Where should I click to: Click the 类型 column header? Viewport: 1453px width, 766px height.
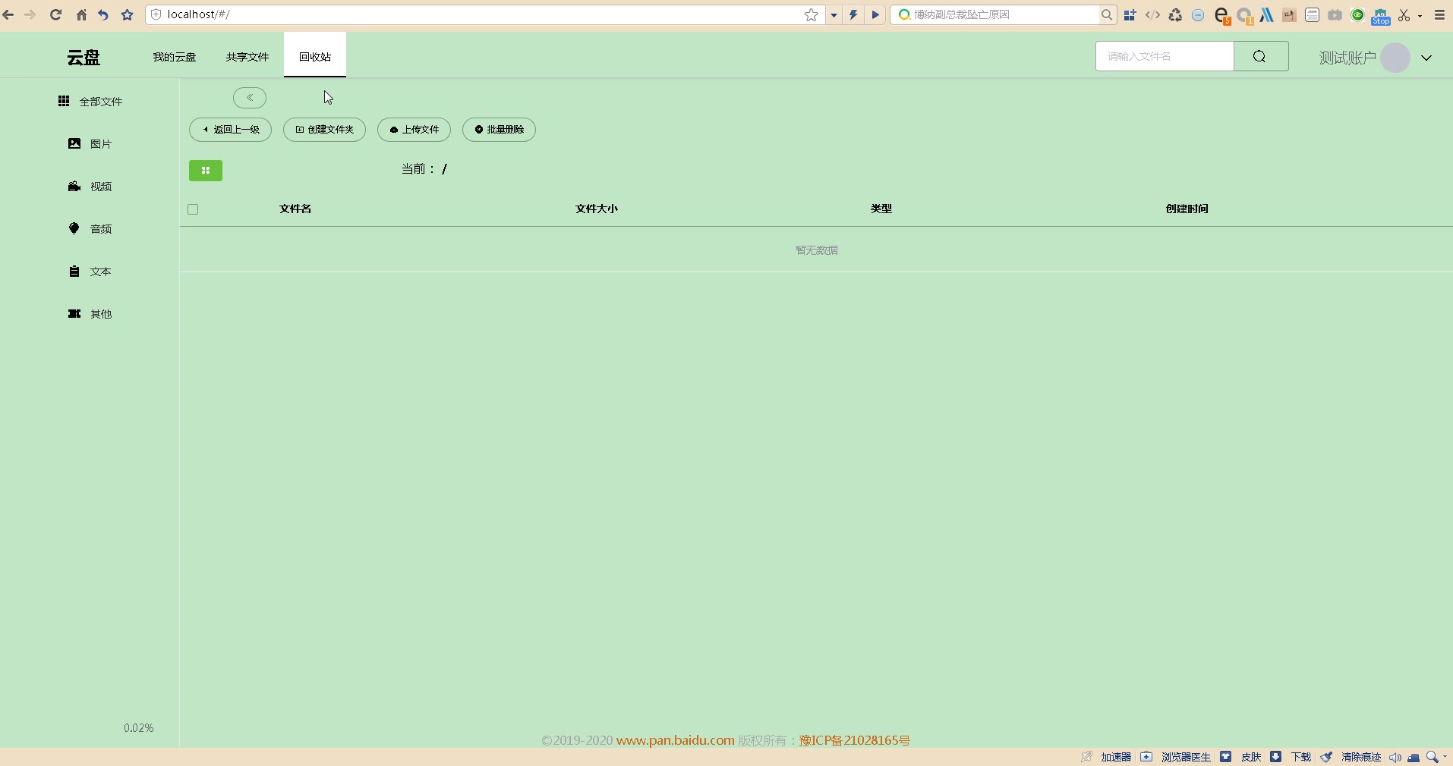pos(881,209)
